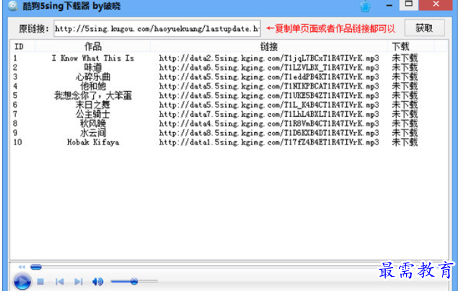
Task: Click ID cell 10 in the list
Action: point(18,142)
